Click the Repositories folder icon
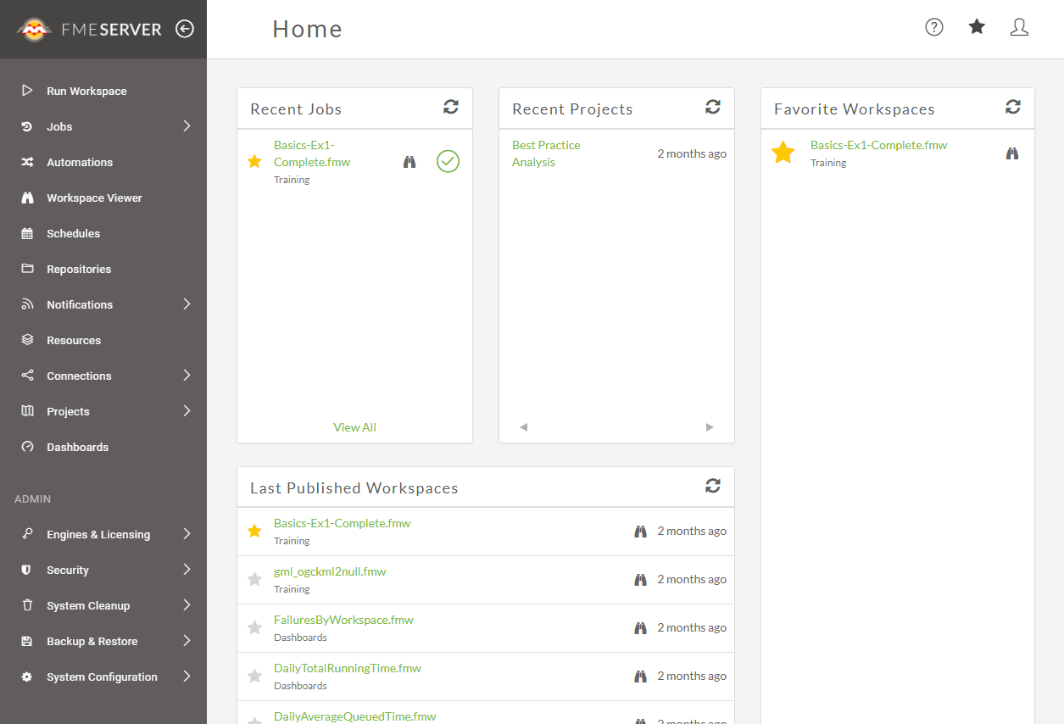This screenshot has height=724, width=1064. tap(27, 269)
